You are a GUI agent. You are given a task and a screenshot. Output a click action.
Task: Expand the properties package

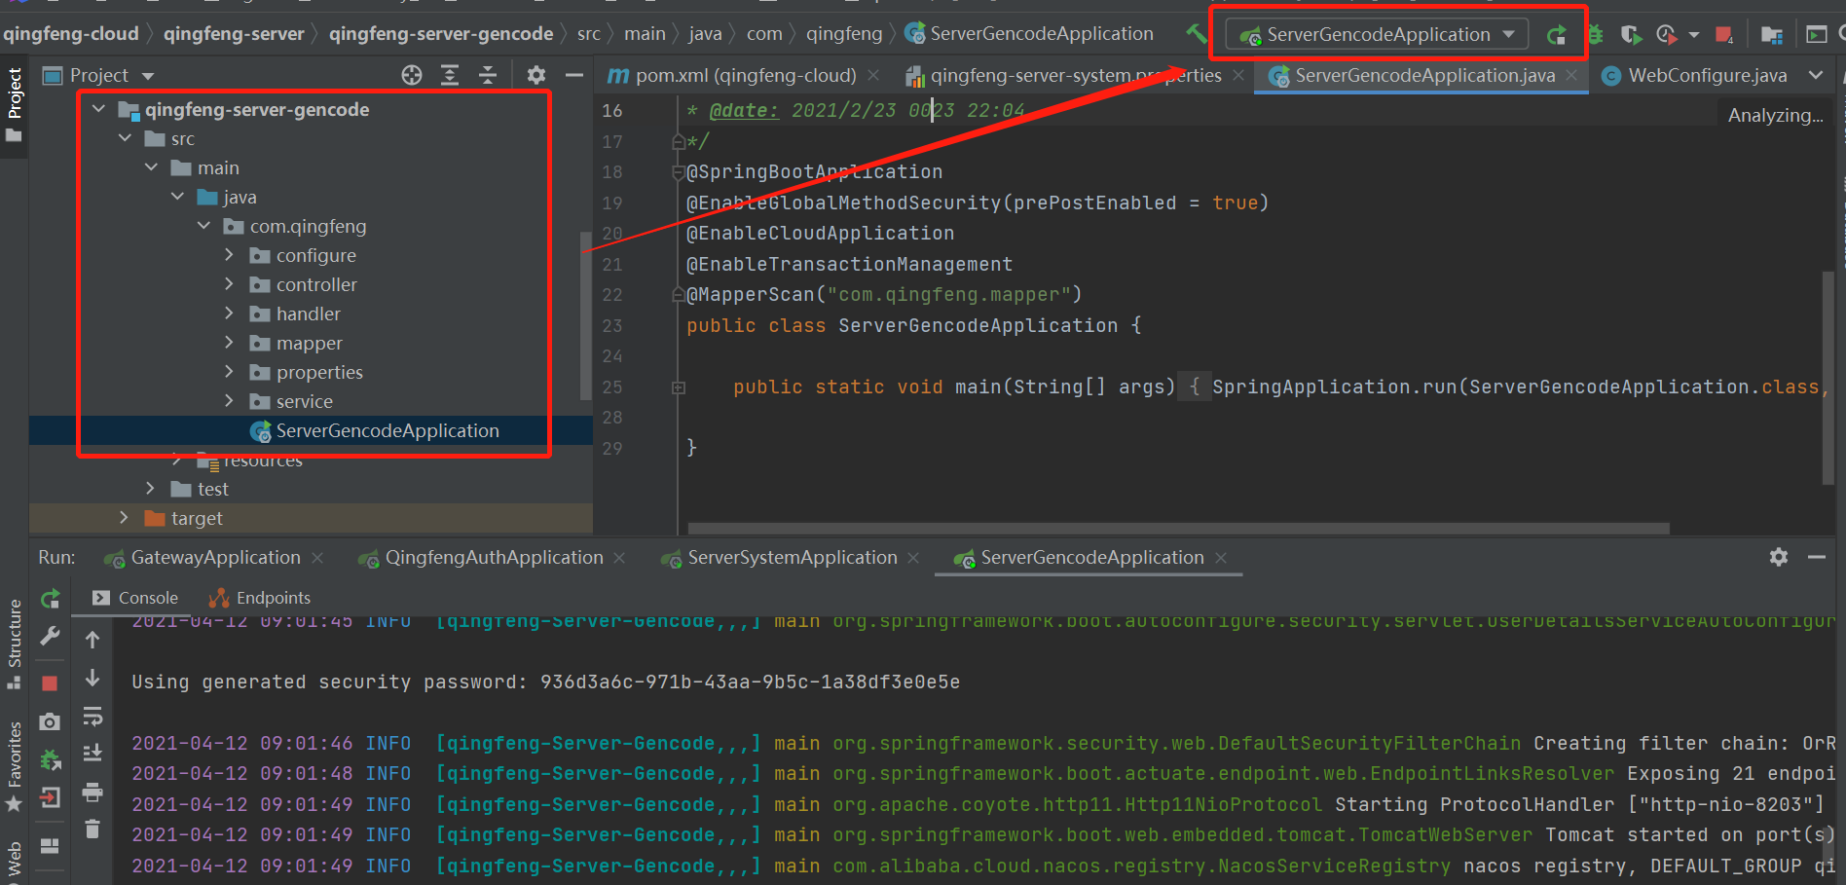230,372
